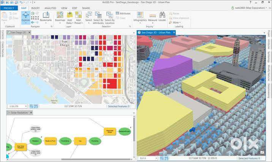Open the Contents side panel tab
Image resolution: width=272 pixels, height=162 pixels.
[x=3, y=34]
